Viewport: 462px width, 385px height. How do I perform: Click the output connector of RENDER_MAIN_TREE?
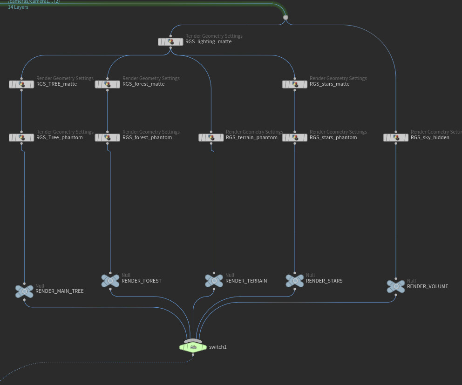[x=25, y=300]
